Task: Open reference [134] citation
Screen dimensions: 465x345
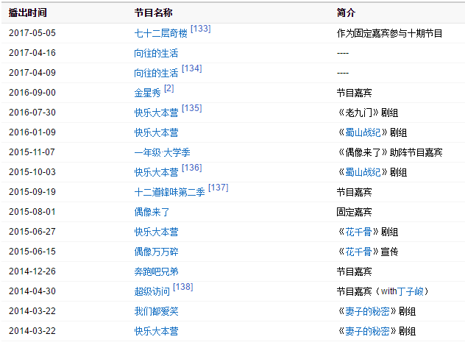Action: [x=191, y=68]
